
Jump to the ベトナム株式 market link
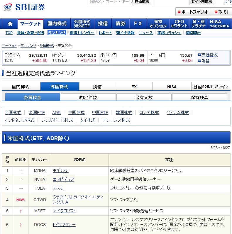[x=178, y=113]
